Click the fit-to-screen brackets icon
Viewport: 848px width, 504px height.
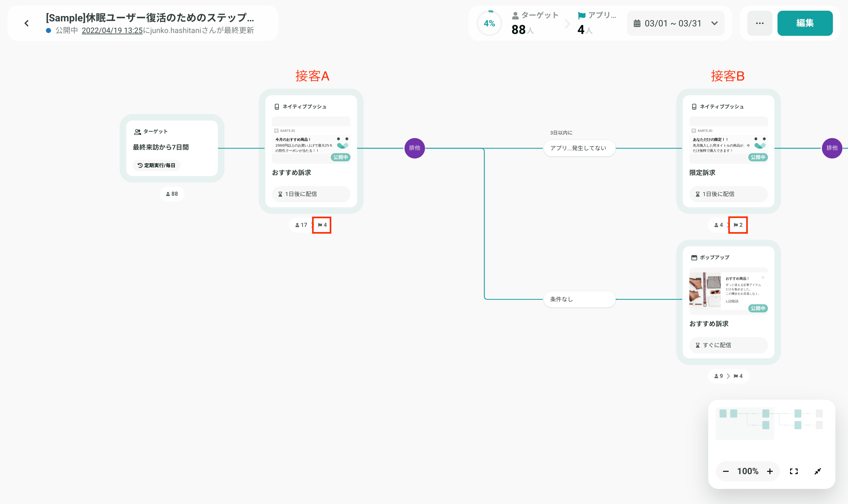point(794,471)
